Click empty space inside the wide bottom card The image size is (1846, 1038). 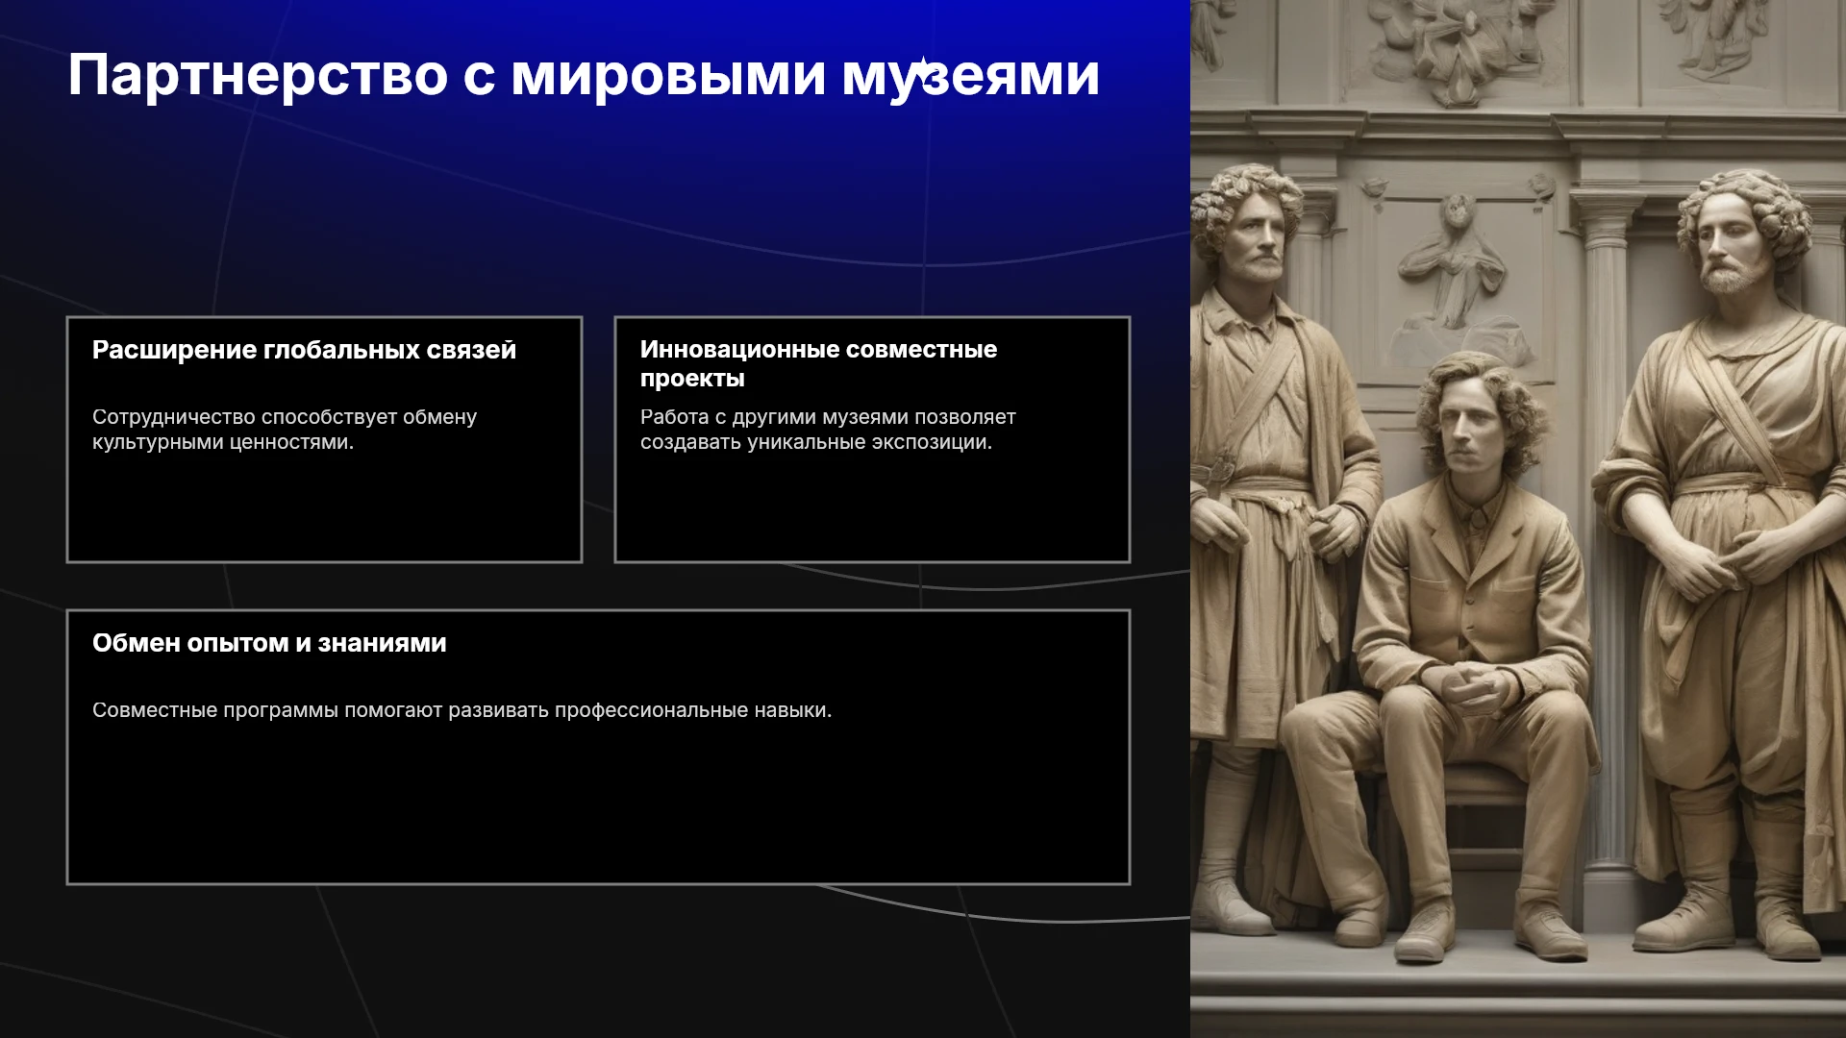coord(598,807)
